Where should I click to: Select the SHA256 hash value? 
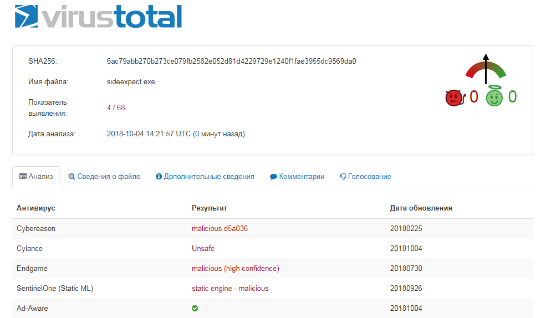coord(232,61)
